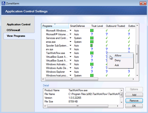This screenshot has width=148, height=113.
Task: Open SmartDefense dropdown for Microsoft Windows row
Action: point(70,31)
